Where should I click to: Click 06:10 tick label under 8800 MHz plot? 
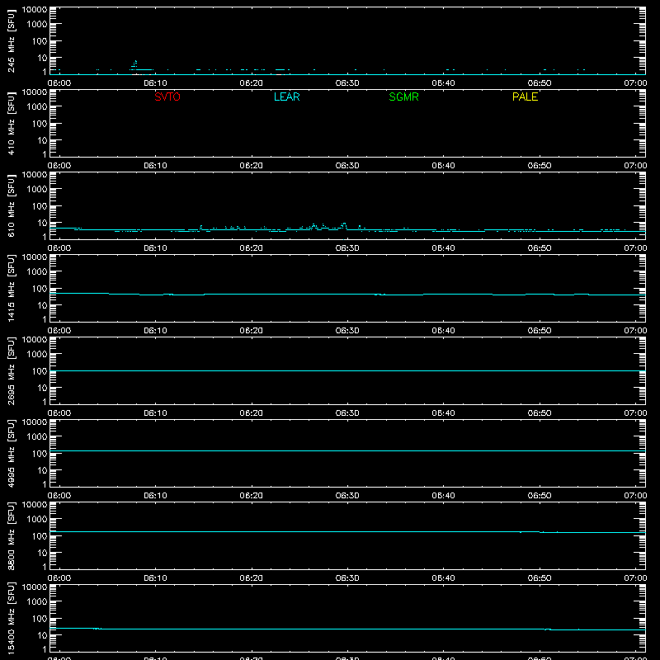(x=155, y=578)
